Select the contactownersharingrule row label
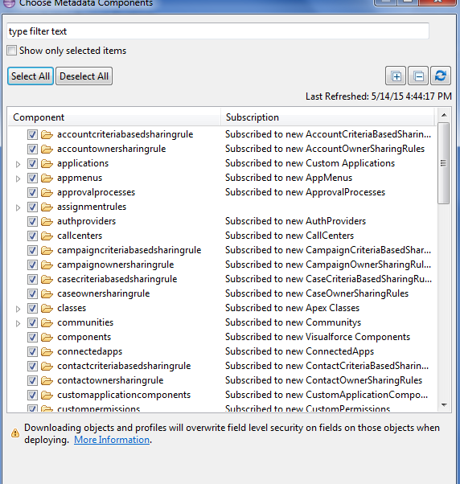This screenshot has width=460, height=484. [x=110, y=380]
